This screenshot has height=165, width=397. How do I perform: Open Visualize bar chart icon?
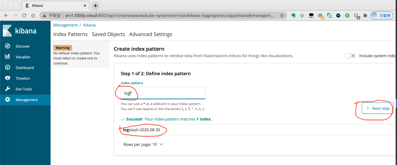click(8, 57)
